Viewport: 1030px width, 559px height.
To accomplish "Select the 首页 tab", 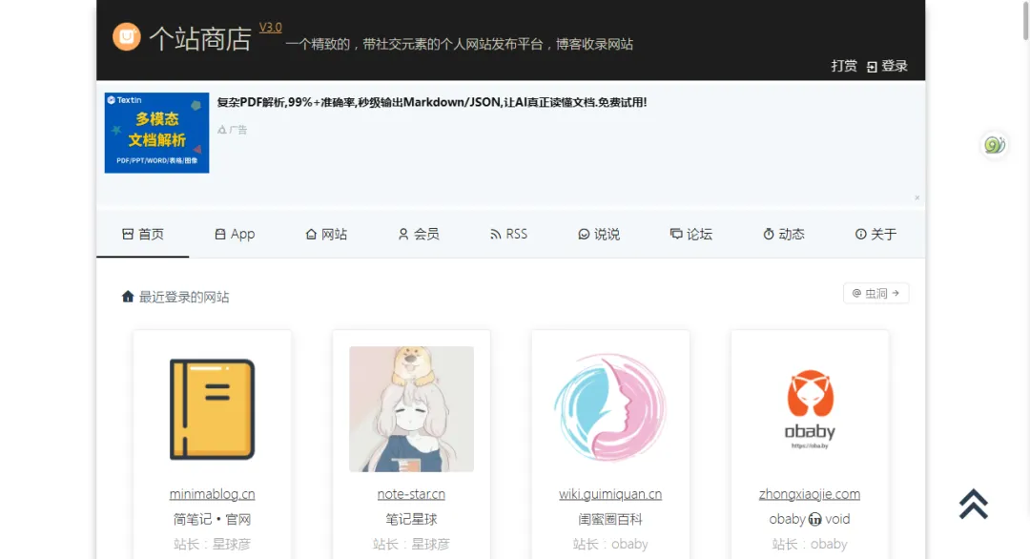I will [x=142, y=234].
